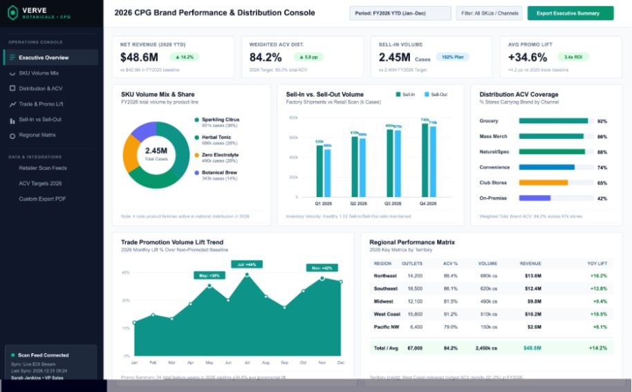The height and width of the screenshot is (392, 632).
Task: Open the Filter All SKUs / Channels dropdown
Action: 490,13
